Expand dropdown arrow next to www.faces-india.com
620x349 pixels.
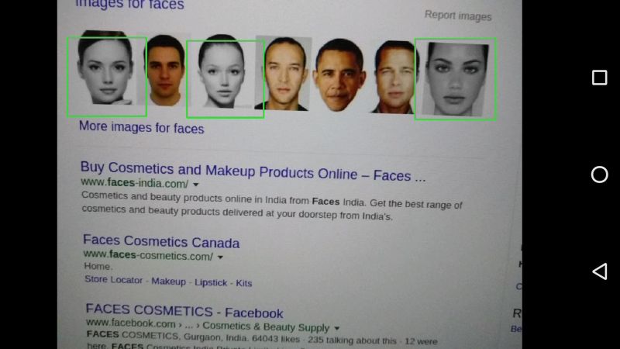196,185
